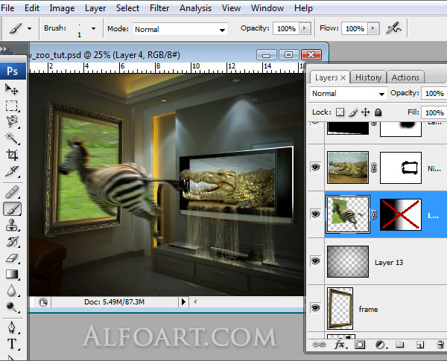Select the Move tool

pos(11,89)
